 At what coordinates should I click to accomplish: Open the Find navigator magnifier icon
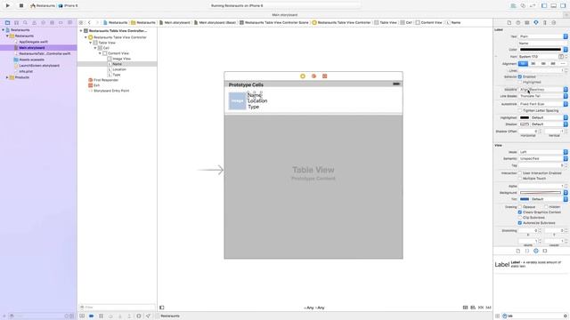(x=25, y=22)
